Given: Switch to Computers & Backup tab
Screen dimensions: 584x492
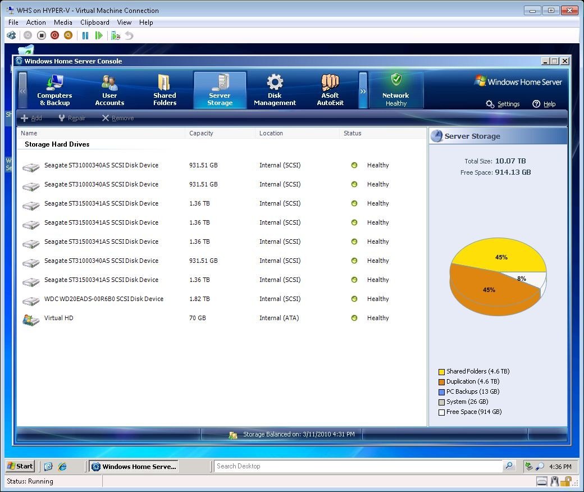Looking at the screenshot, I should [55, 90].
